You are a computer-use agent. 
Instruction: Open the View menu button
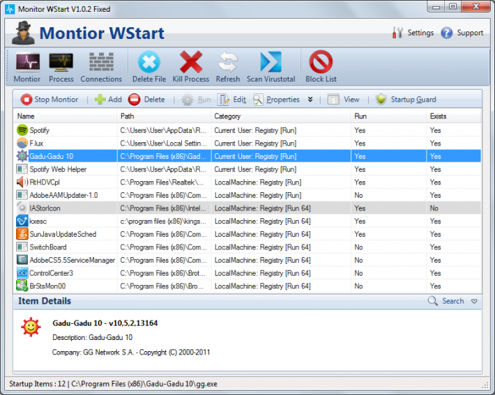click(x=343, y=100)
